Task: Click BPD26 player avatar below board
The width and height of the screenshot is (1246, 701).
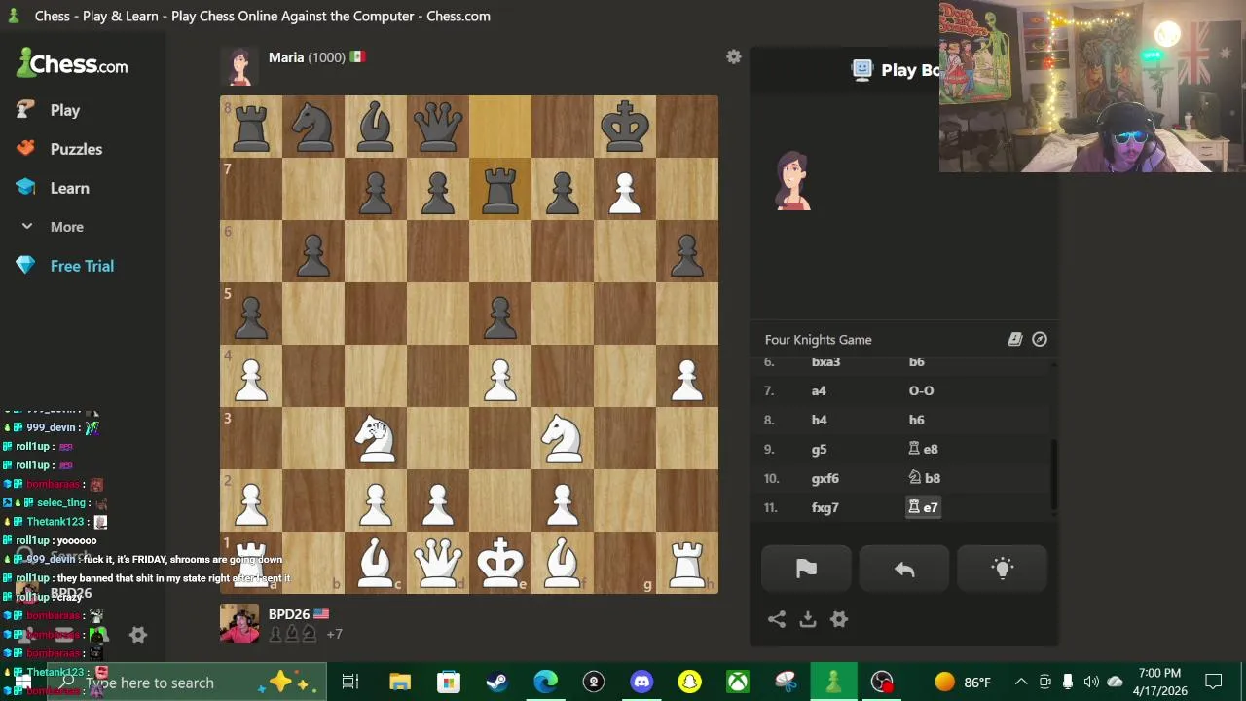Action: point(239,624)
